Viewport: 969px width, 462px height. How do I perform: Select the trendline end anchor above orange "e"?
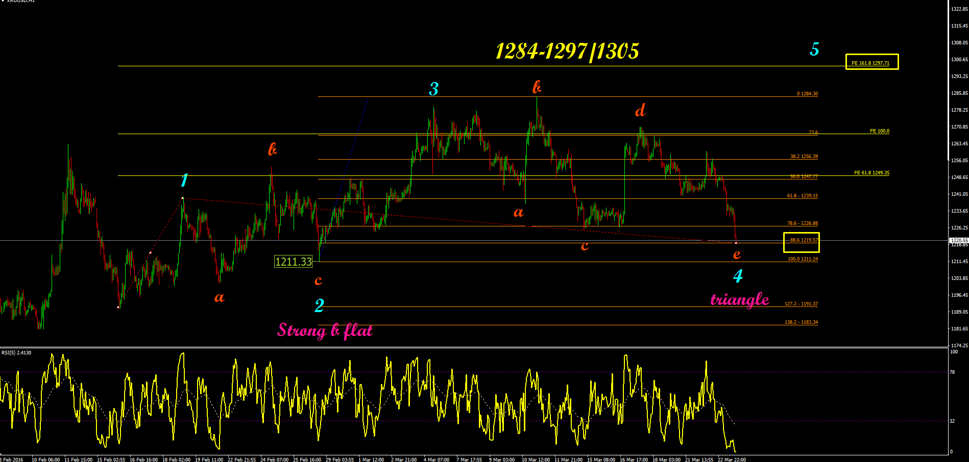[736, 243]
